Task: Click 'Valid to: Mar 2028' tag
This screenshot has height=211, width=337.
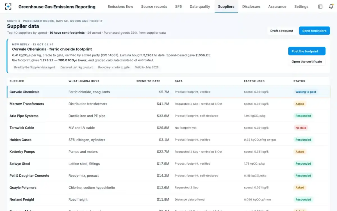Action: click(x=147, y=68)
